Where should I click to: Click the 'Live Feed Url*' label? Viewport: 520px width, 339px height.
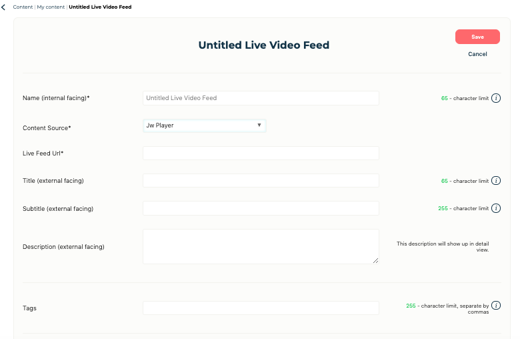click(43, 153)
